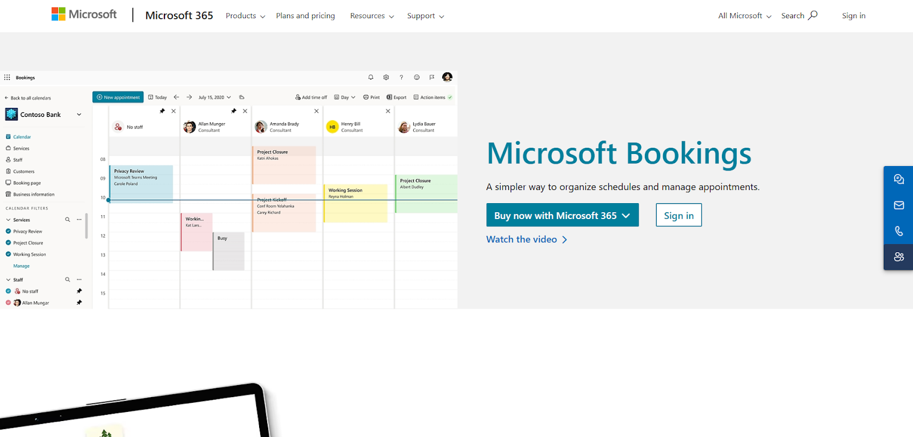This screenshot has height=437, width=913.
Task: Search within Staff filters
Action: click(x=67, y=280)
